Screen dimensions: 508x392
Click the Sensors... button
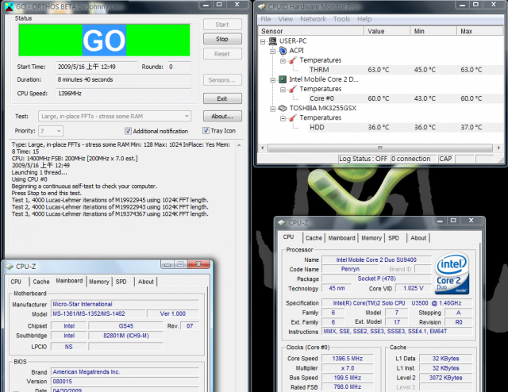[222, 80]
